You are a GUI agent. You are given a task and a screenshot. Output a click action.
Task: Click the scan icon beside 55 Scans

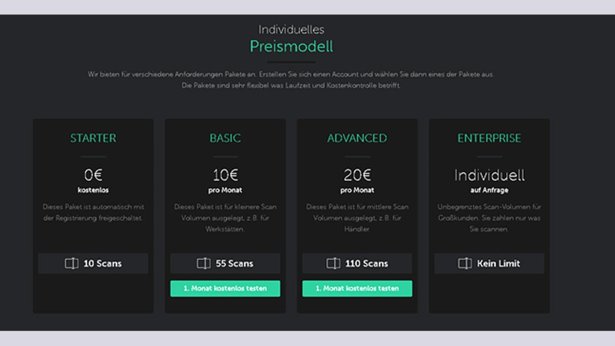click(x=203, y=263)
